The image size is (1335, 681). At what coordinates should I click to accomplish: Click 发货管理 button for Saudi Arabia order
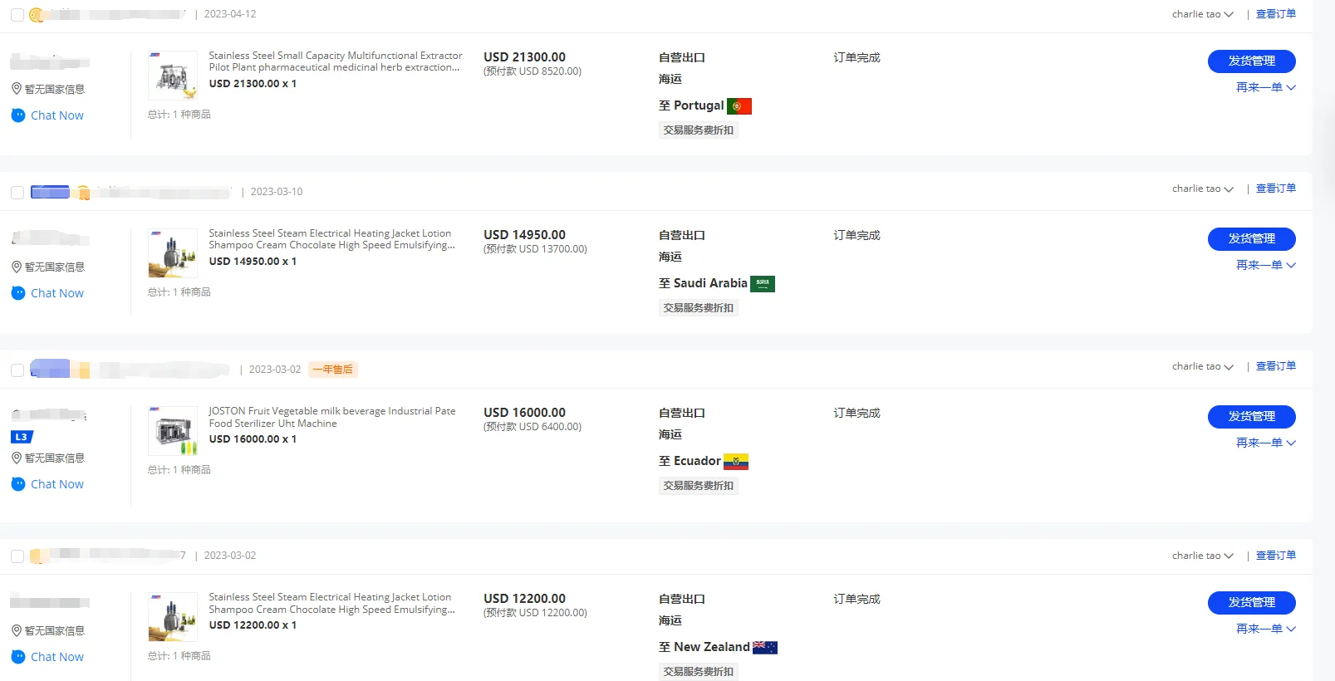[x=1252, y=239]
